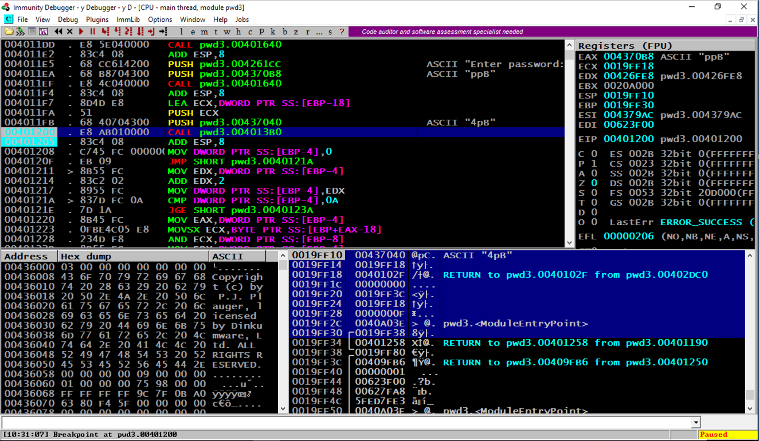Open the Window menu
The image size is (759, 441).
click(x=193, y=19)
